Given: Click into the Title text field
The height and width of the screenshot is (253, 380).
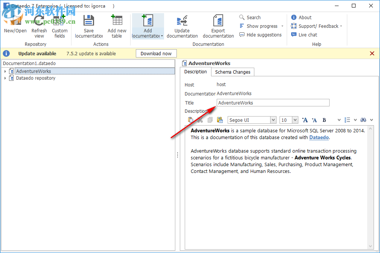Looking at the screenshot, I should point(273,103).
